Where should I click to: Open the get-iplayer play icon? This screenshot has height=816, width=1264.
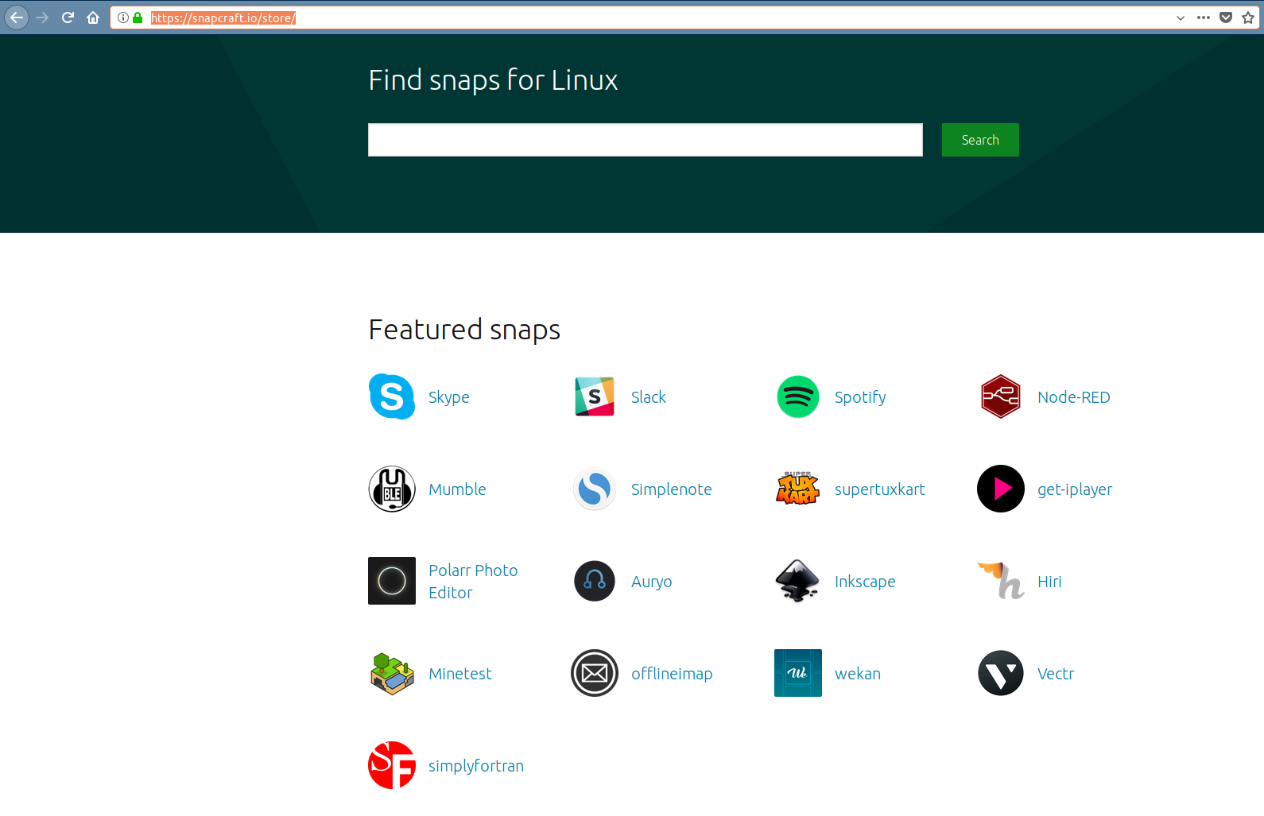[x=1001, y=489]
